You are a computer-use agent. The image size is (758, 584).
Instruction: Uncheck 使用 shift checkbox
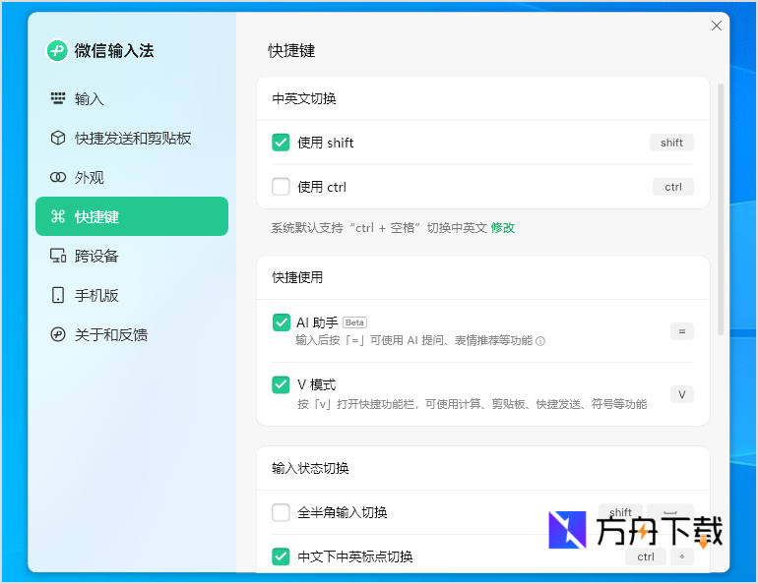[x=281, y=143]
